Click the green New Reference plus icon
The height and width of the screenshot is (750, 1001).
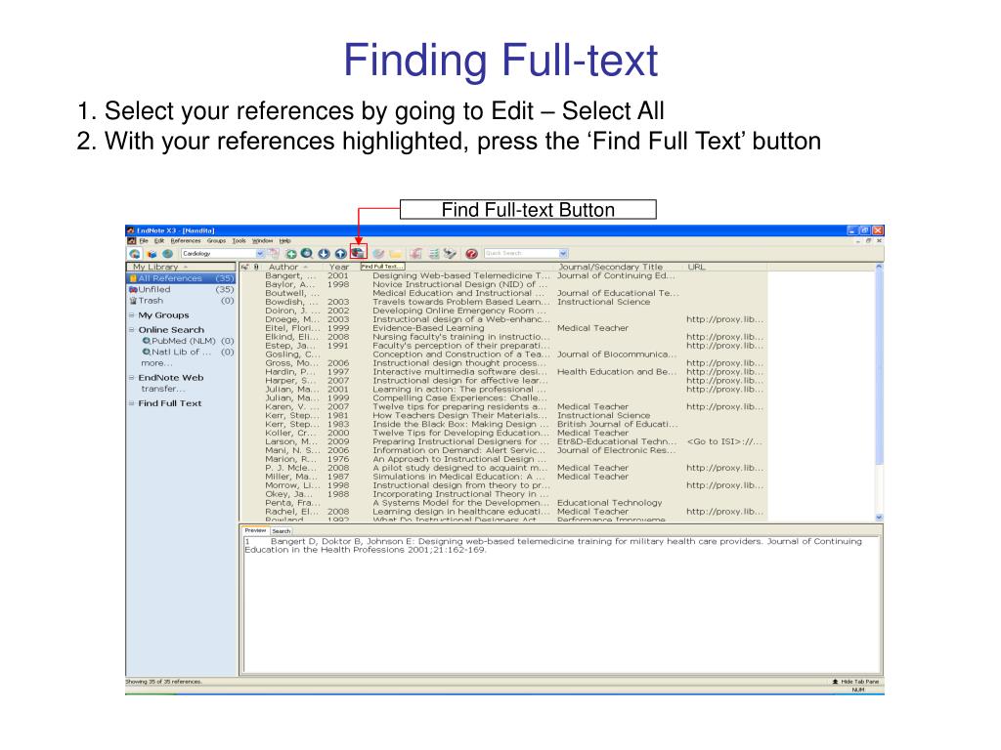click(290, 254)
